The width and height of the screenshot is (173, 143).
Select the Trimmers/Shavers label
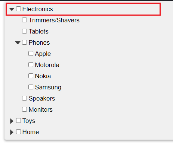pyautogui.click(x=54, y=20)
